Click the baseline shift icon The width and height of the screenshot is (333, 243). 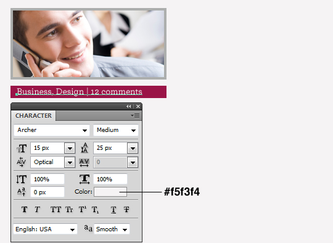click(x=22, y=192)
